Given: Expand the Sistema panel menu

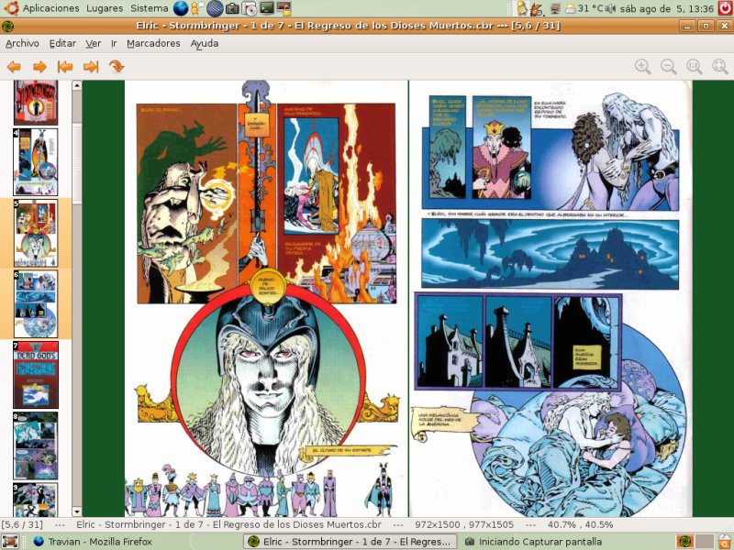Looking at the screenshot, I should [149, 8].
